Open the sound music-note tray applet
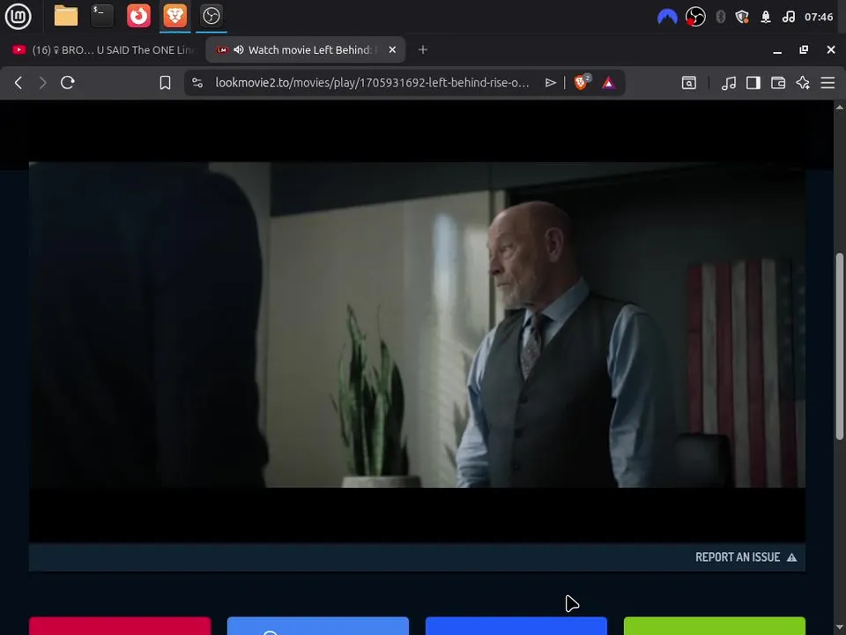 tap(788, 17)
